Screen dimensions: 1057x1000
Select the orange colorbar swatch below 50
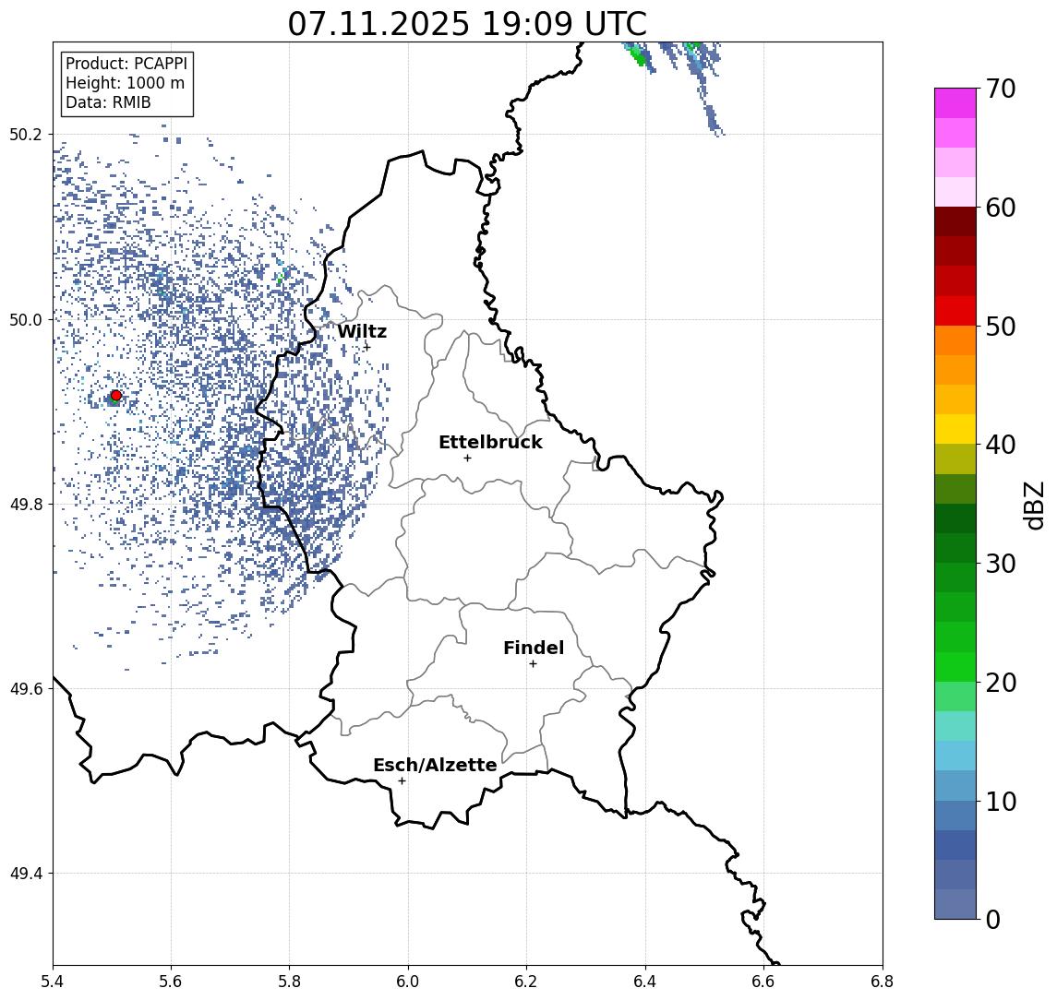coord(955,340)
